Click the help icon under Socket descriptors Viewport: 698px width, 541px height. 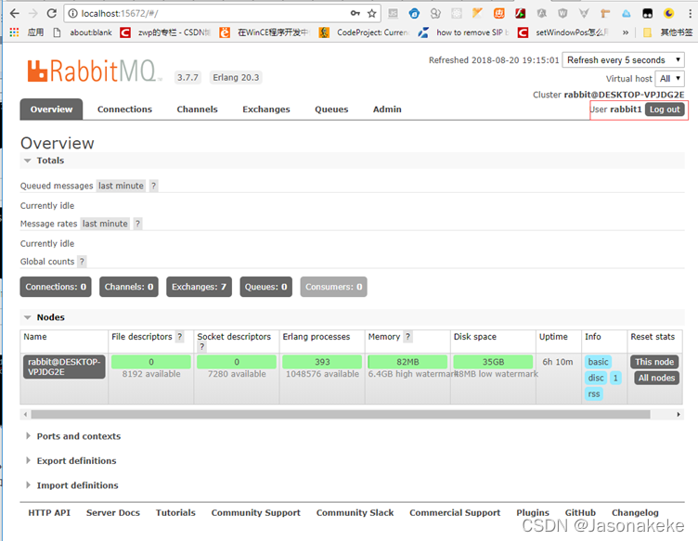(x=201, y=347)
